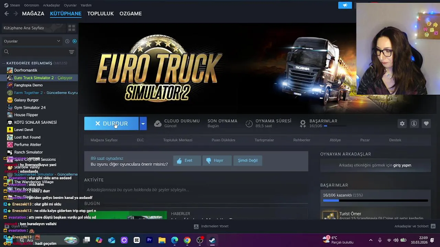Viewport: 440px width, 247px height.
Task: Click the downloads tray icon
Action: pyautogui.click(x=196, y=226)
